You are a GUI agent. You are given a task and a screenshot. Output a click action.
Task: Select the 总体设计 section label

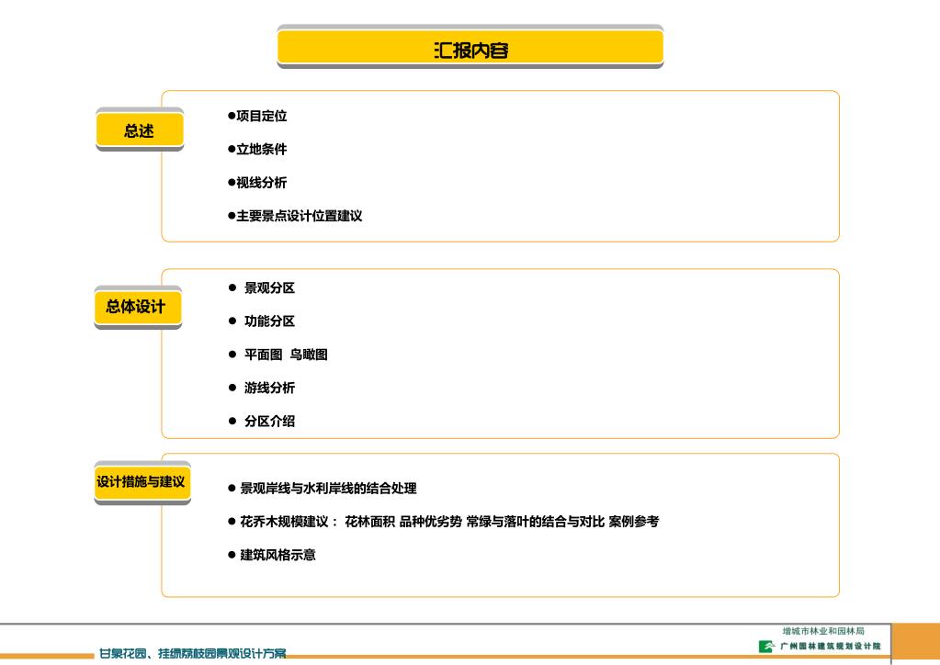pos(138,308)
